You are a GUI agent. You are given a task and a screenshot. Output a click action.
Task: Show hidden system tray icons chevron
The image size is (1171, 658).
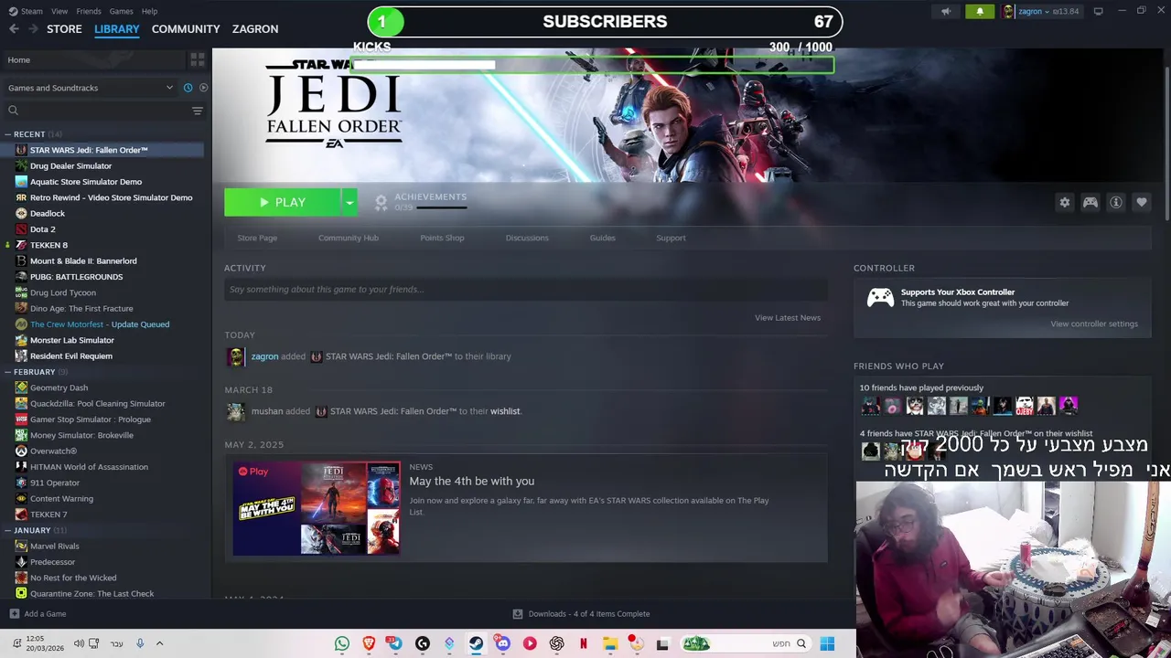[x=159, y=643]
